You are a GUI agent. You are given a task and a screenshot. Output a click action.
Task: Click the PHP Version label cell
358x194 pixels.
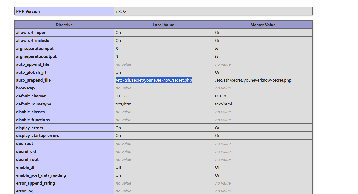[x=28, y=12]
